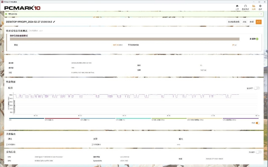Viewport: 268px width, 167px height.
Task: Enable the monitoring details toggle
Action: (257, 88)
